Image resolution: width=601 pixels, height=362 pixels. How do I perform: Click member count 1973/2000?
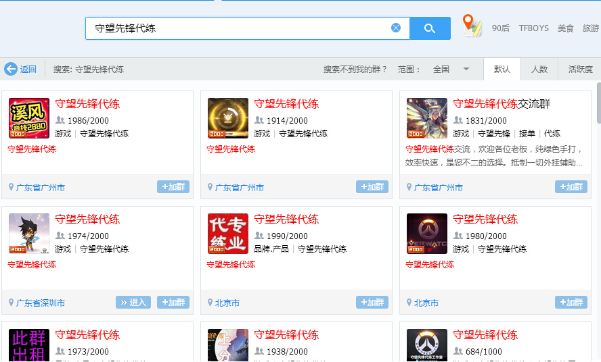[x=88, y=351]
